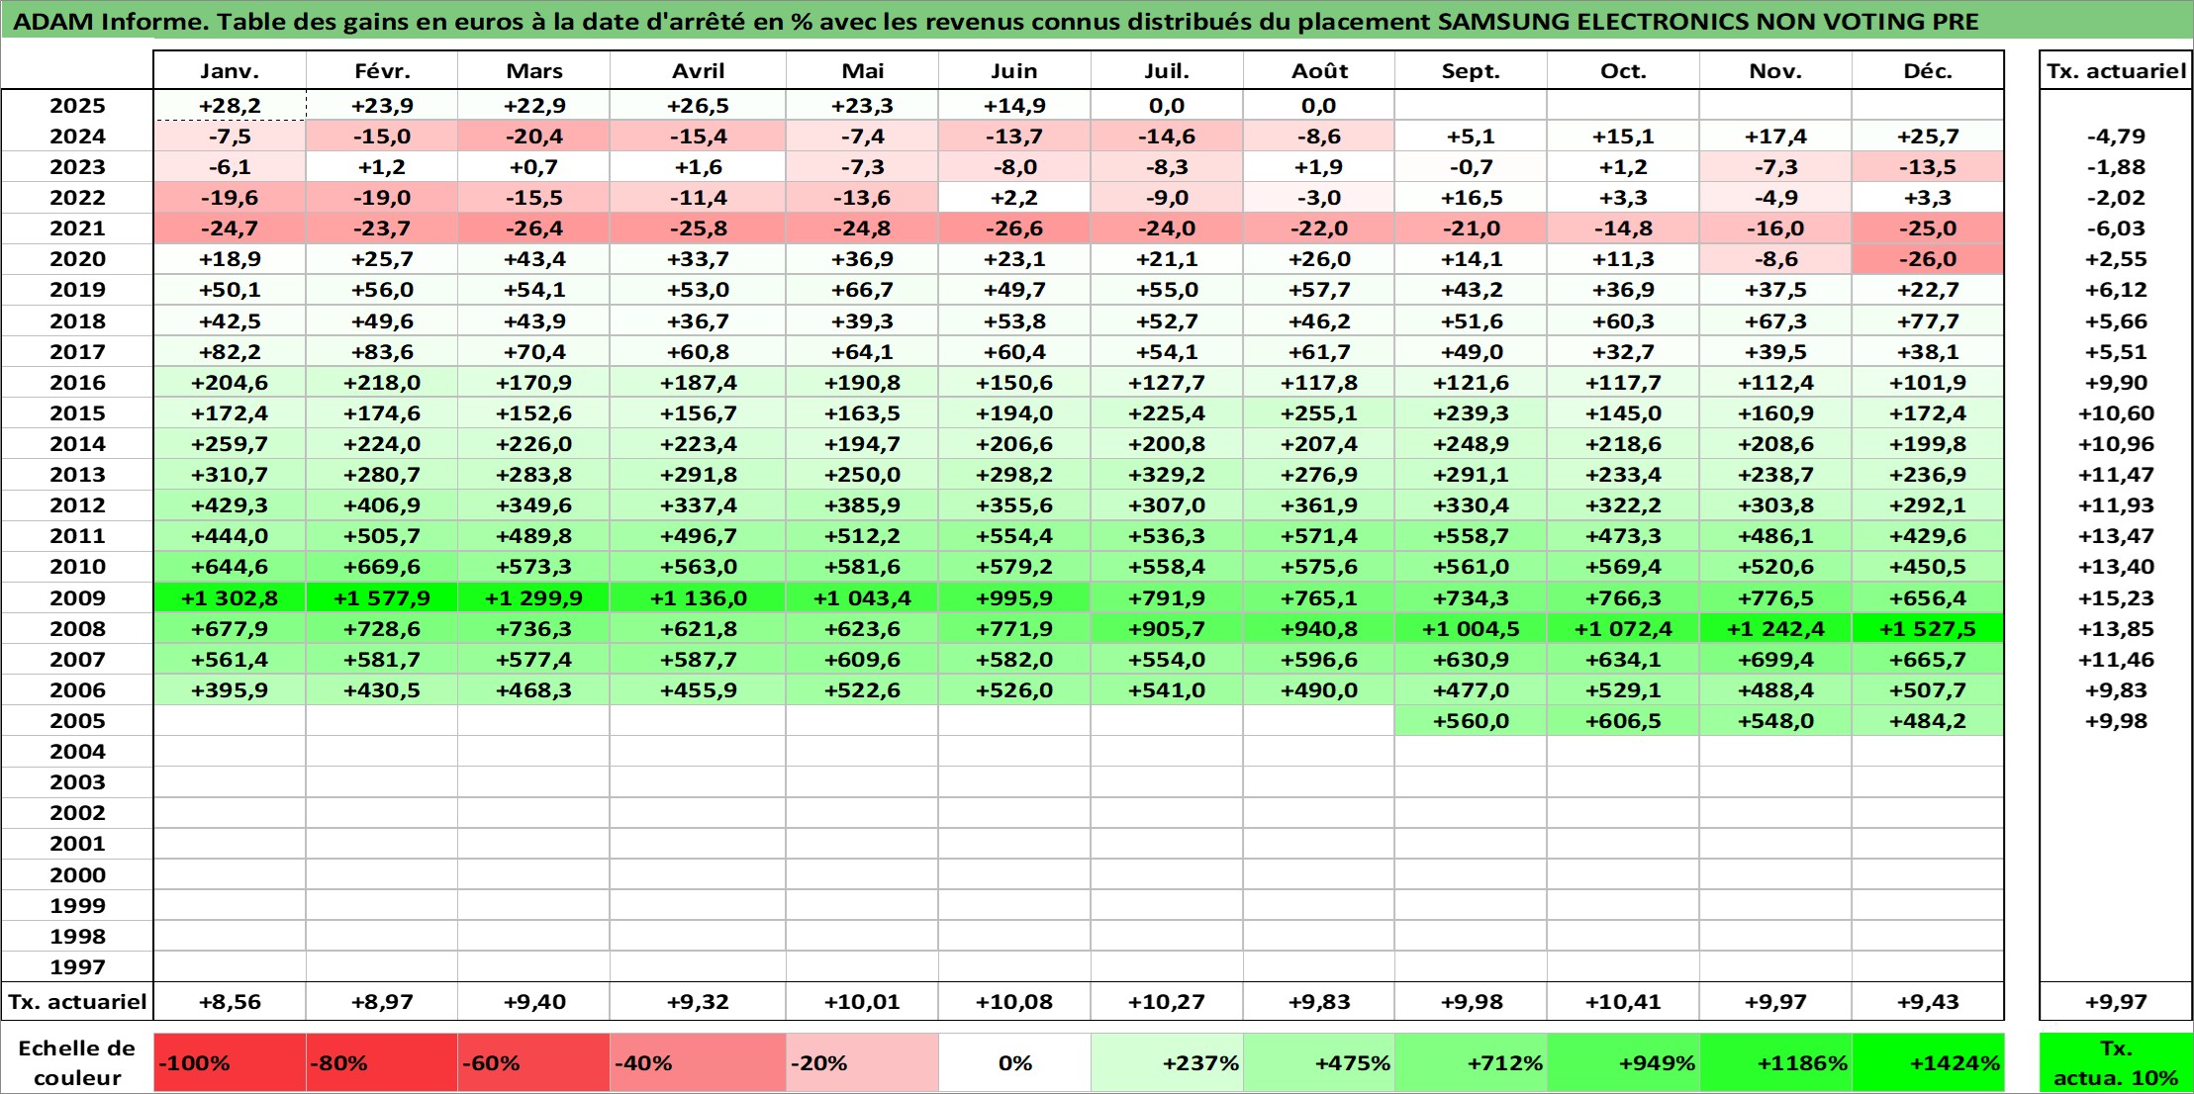This screenshot has height=1094, width=2194.
Task: Select the cell showing -26,6
Action: coord(1014,228)
